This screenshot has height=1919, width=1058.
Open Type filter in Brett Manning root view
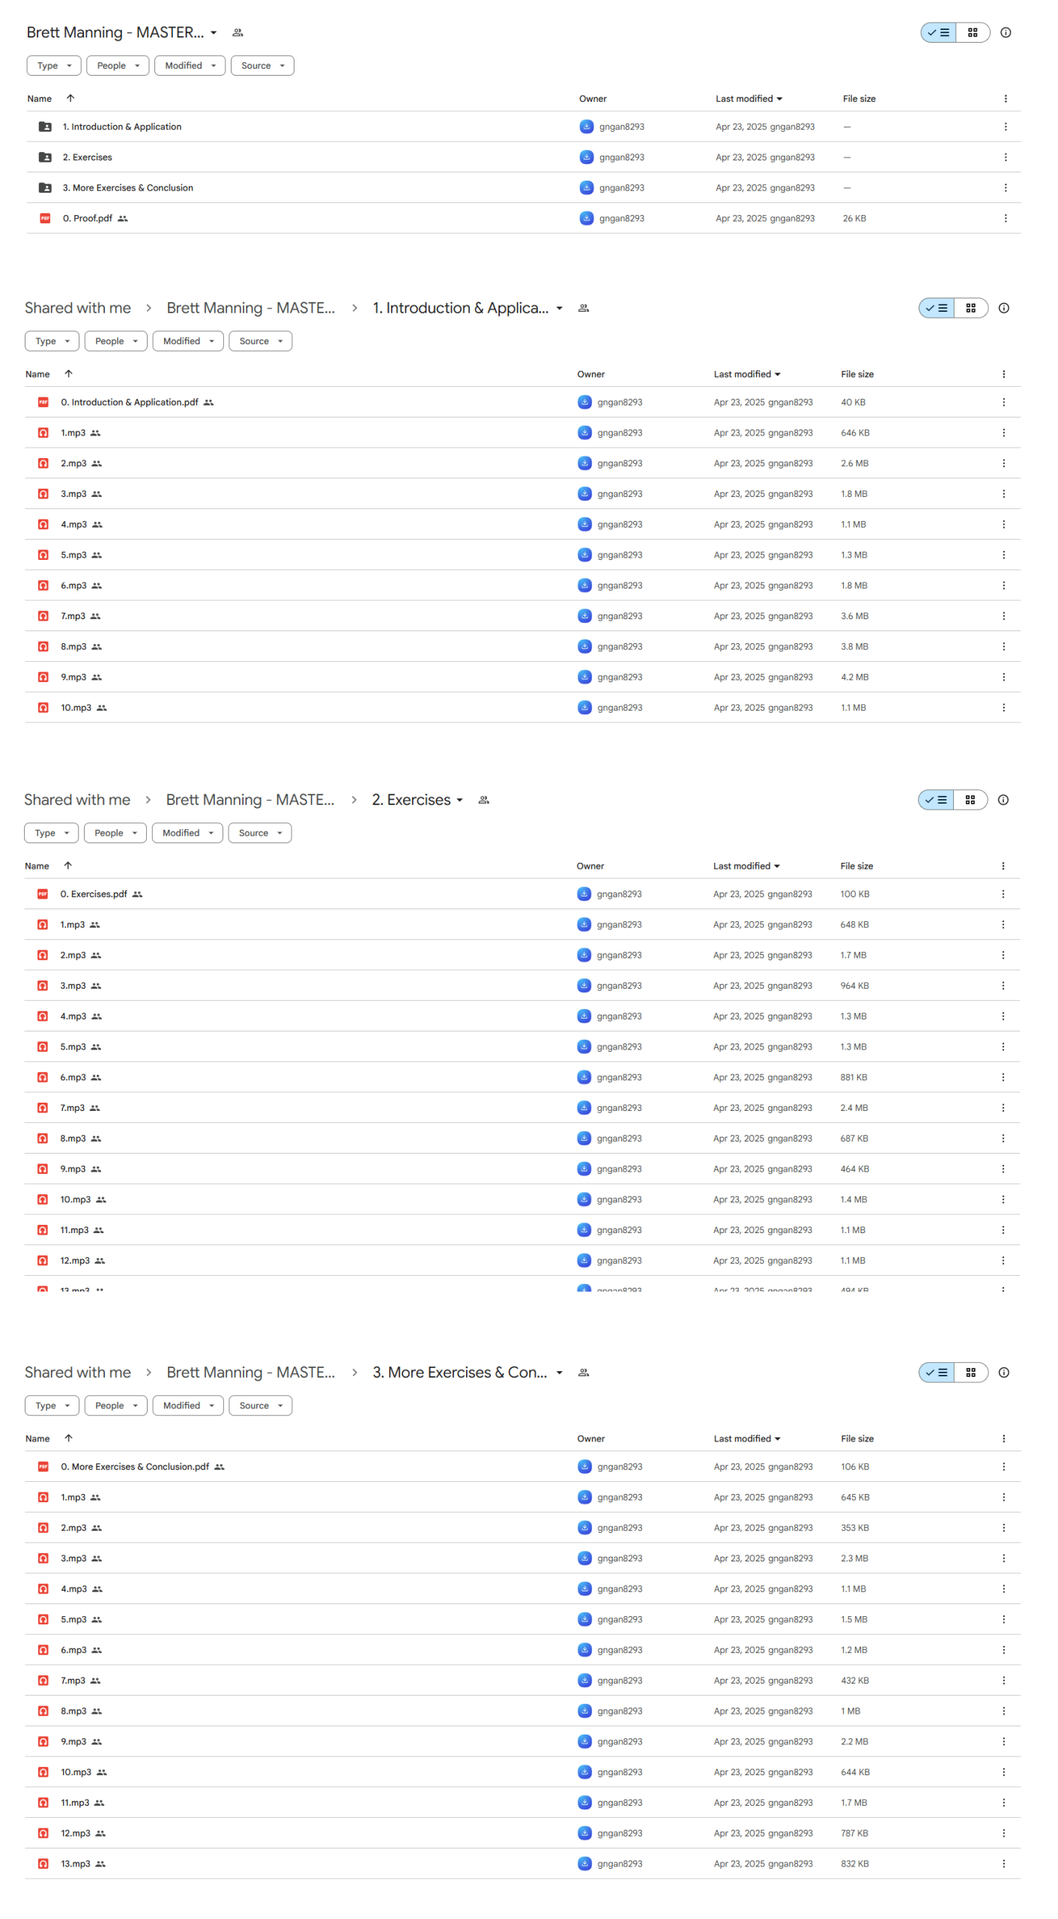click(54, 66)
